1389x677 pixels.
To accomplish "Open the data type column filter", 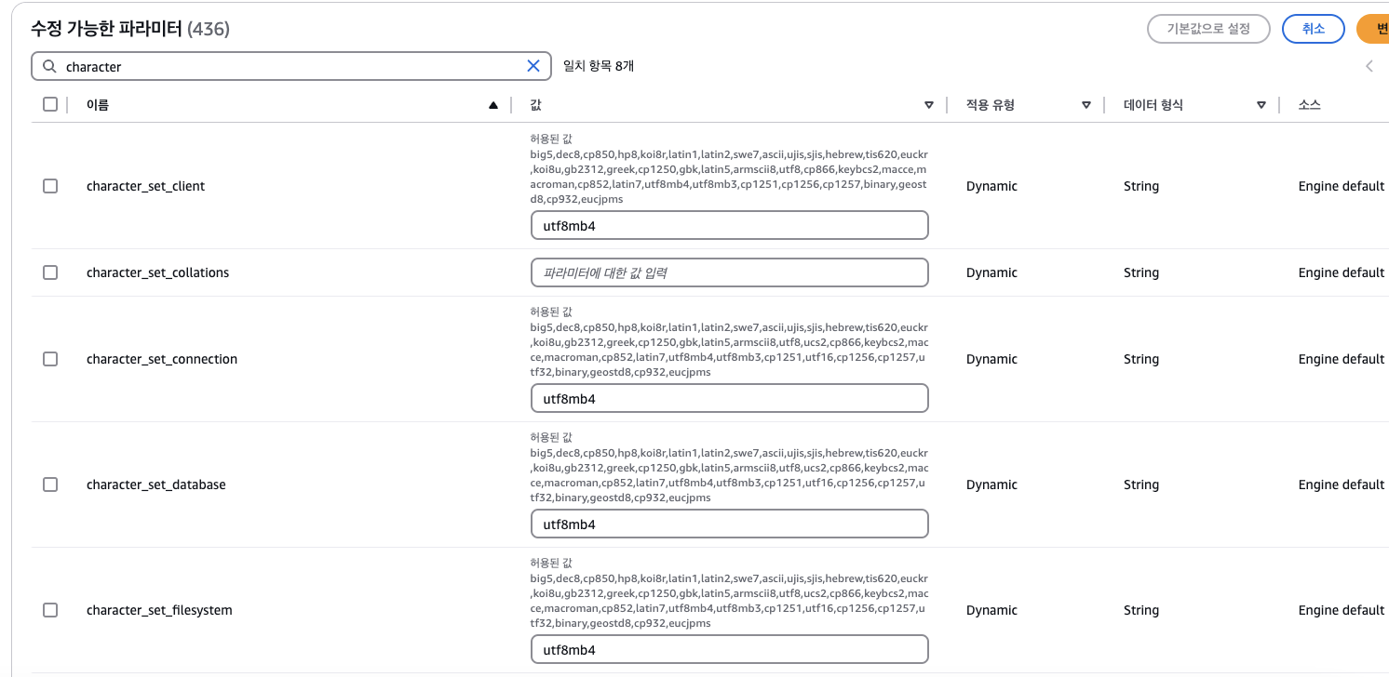I will [x=1261, y=105].
